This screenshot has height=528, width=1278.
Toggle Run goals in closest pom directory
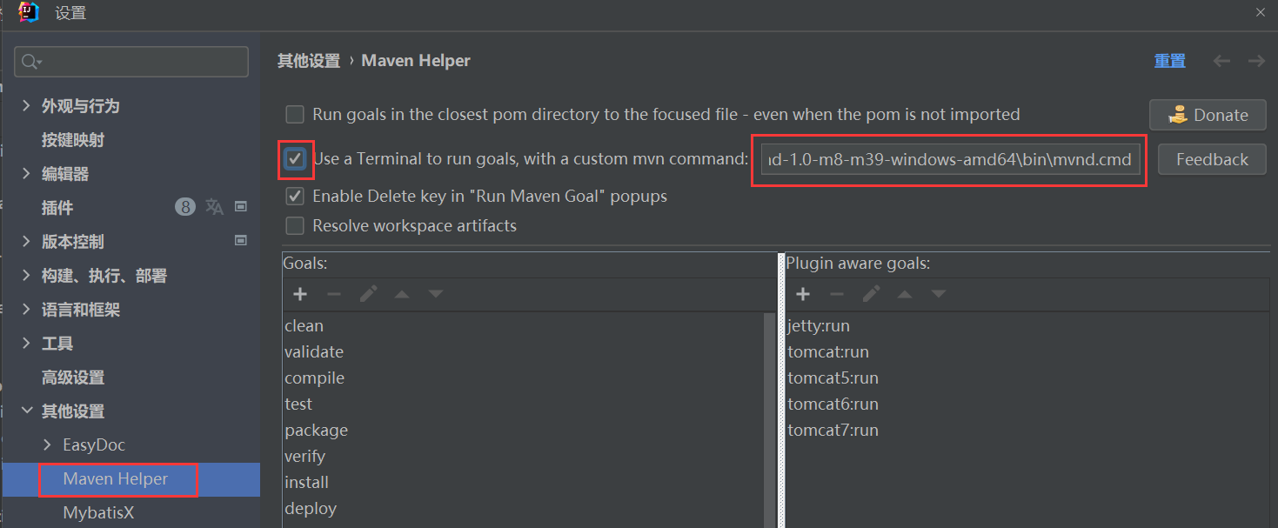(x=296, y=114)
